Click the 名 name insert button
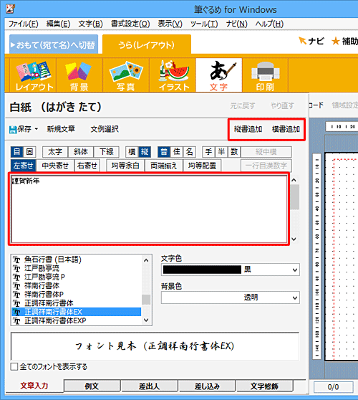358x400 pixels. [190, 152]
